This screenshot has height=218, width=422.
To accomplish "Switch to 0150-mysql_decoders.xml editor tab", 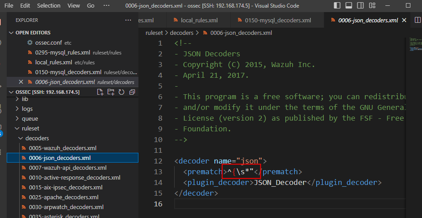I will [277, 20].
